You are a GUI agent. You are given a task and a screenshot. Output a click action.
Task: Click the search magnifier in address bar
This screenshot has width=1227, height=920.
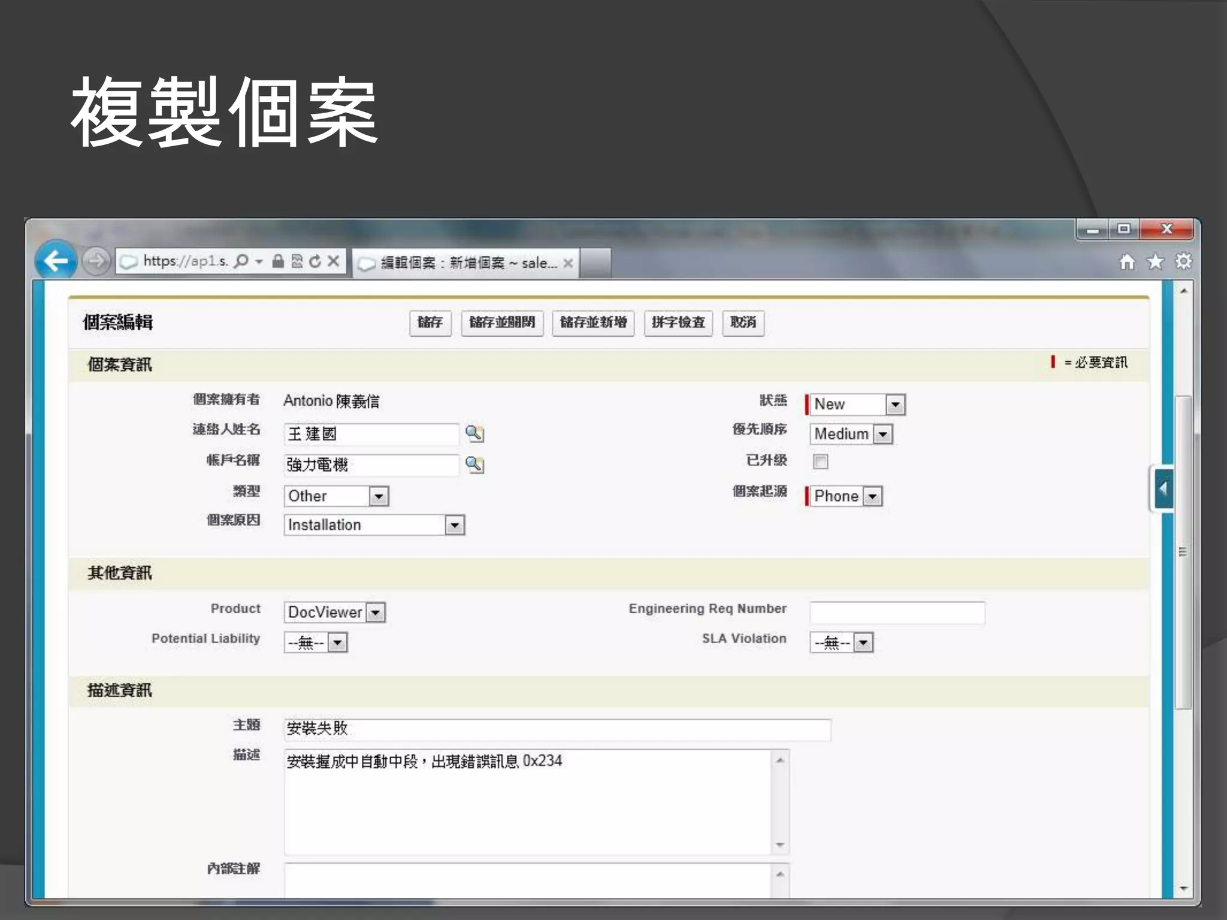tap(241, 261)
